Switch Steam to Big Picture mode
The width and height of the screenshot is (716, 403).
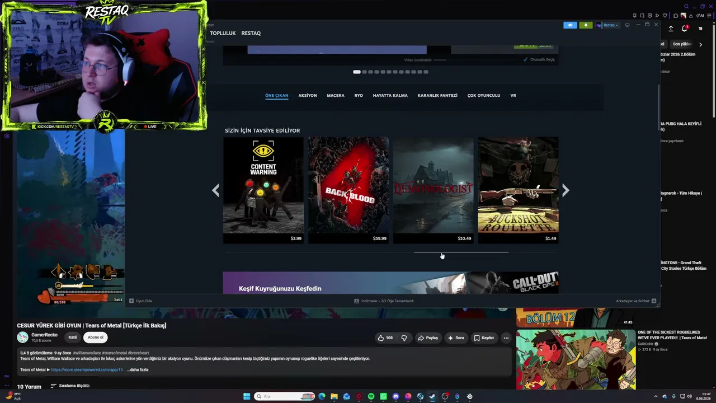click(627, 25)
